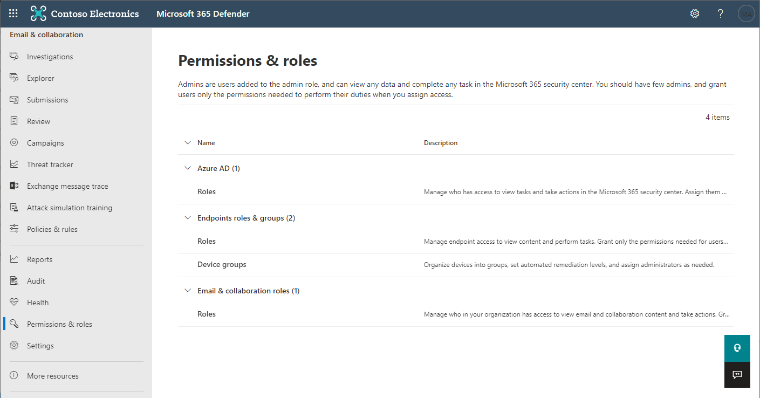The width and height of the screenshot is (760, 398).
Task: Click the Exchange message trace icon
Action: point(15,186)
